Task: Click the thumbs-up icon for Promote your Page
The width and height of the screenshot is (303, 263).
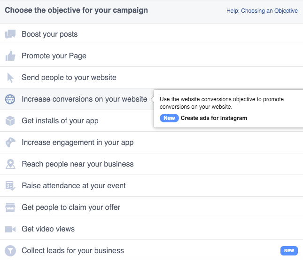Action: point(10,56)
